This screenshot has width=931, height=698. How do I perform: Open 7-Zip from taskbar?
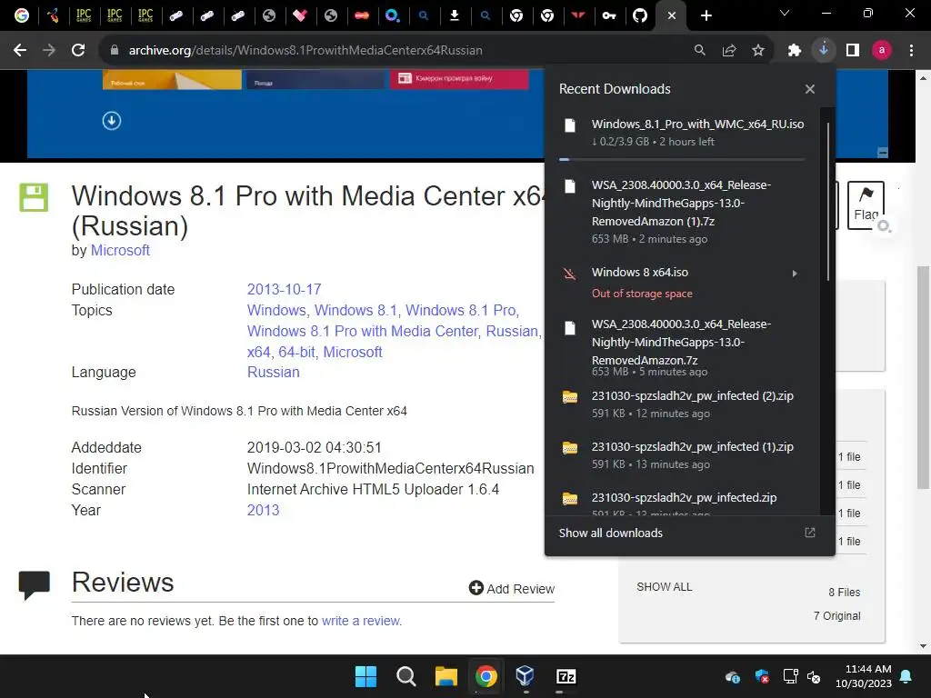pos(566,676)
